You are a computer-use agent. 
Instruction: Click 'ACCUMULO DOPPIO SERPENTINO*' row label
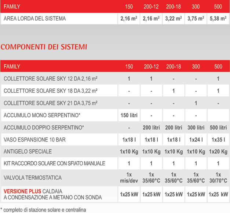44,128
